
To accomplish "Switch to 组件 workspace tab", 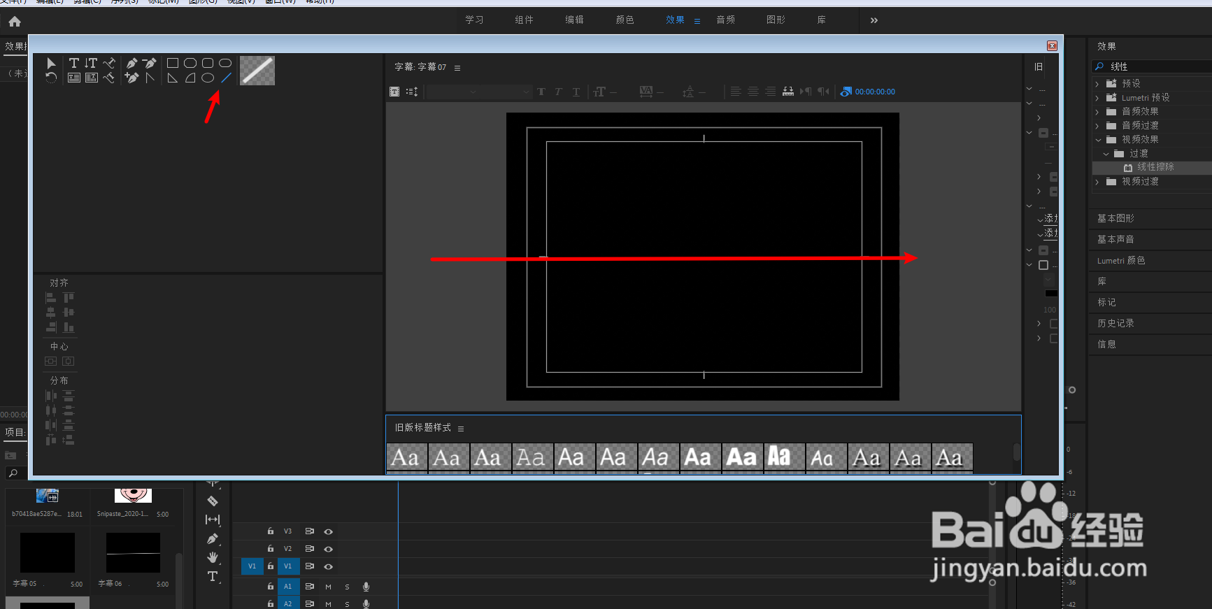I will tap(525, 20).
